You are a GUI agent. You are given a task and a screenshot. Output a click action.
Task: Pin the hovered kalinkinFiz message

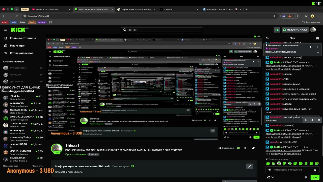312,120
